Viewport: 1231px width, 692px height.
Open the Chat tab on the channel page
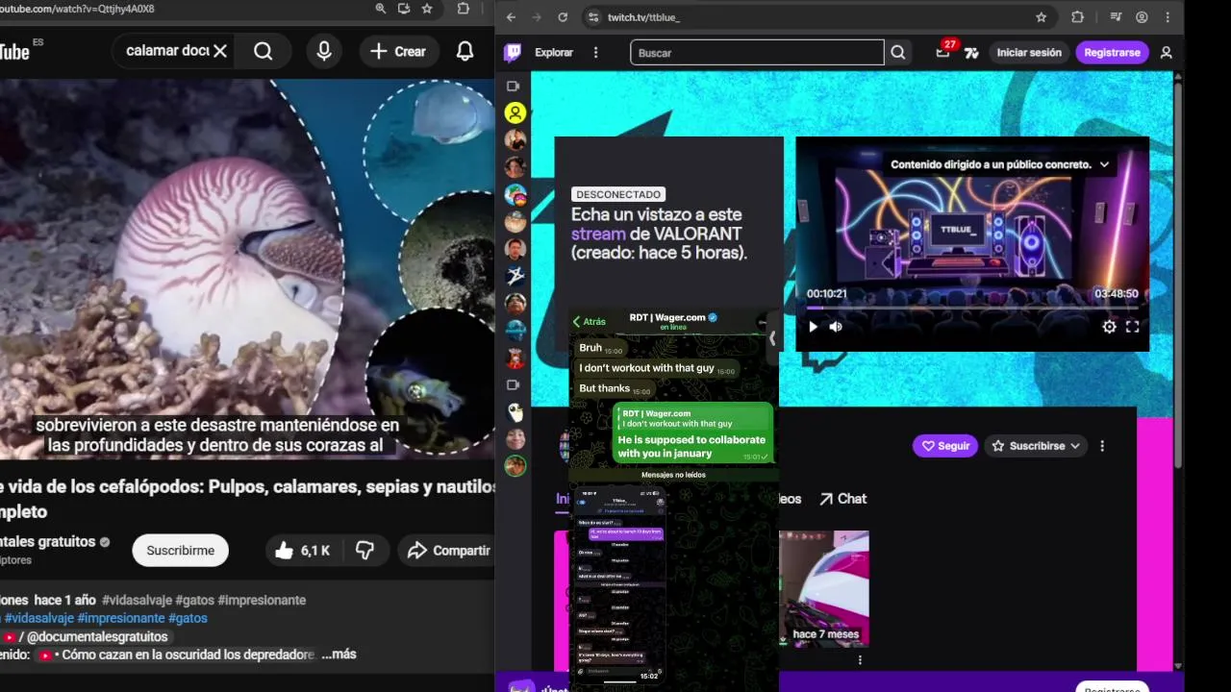(x=842, y=499)
